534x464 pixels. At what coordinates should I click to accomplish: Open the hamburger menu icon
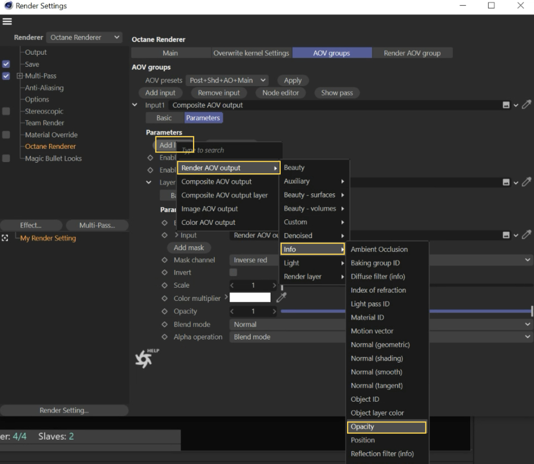[7, 21]
